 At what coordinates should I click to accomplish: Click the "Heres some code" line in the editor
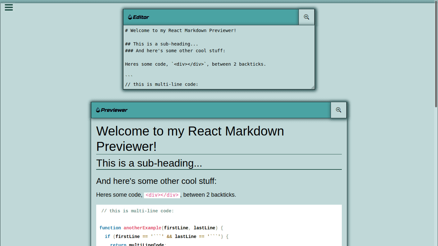[195, 64]
